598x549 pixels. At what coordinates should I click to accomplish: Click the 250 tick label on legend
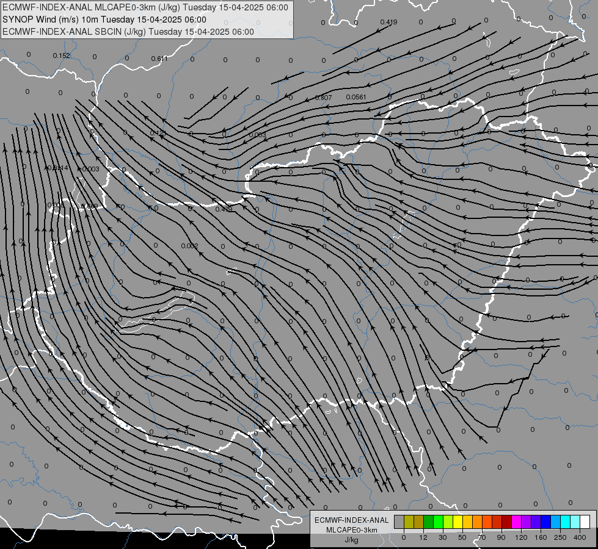(560, 537)
